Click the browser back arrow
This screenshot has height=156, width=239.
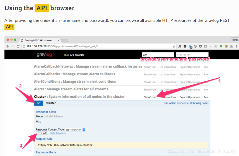point(8,46)
